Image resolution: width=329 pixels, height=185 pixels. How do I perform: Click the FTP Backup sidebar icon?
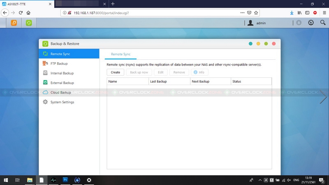coord(45,63)
